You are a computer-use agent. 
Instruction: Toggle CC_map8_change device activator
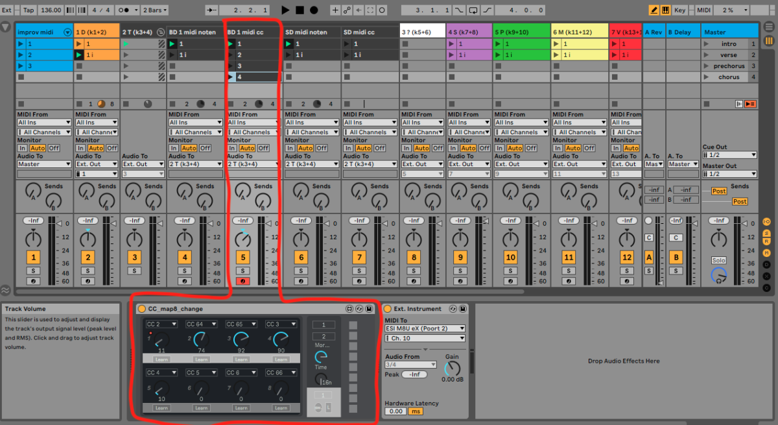pos(142,309)
